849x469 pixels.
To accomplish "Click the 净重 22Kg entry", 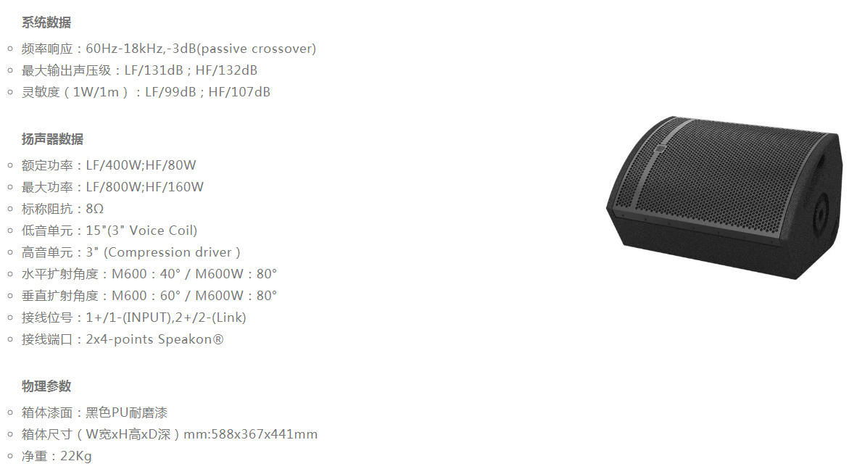I will tap(57, 456).
